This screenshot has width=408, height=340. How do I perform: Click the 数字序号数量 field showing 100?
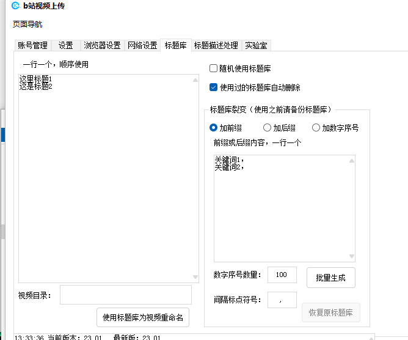(282, 275)
